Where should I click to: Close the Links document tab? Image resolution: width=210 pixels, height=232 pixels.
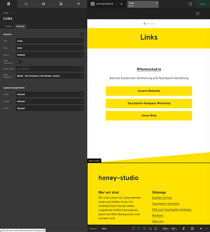pos(156,3)
